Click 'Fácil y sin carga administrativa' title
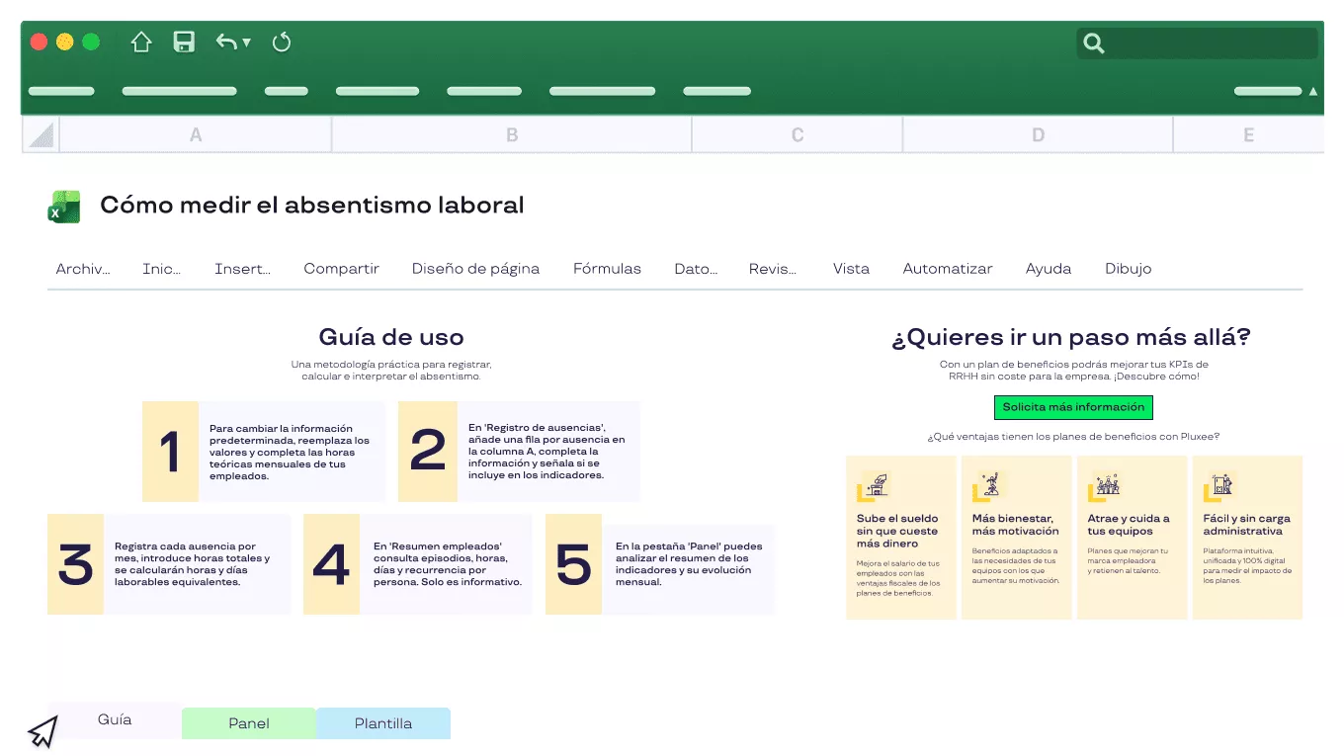Screen dimensions: 1344x756 pos(1247,525)
